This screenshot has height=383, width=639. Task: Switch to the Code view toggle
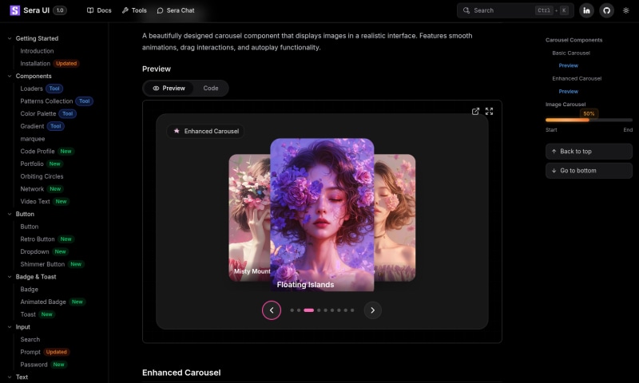(211, 89)
